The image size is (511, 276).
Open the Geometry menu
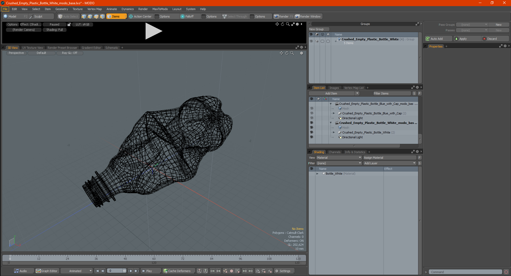pyautogui.click(x=61, y=9)
